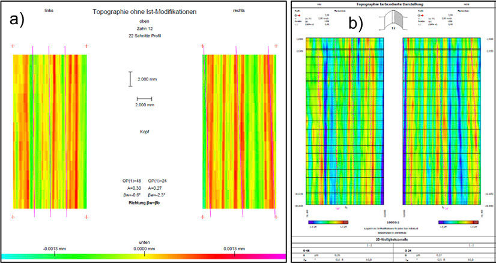
Task: Click the vertical 2.000 mm scale bar
Action: pos(130,79)
